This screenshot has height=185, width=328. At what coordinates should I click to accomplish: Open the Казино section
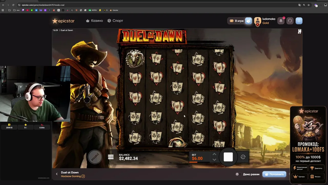point(94,21)
